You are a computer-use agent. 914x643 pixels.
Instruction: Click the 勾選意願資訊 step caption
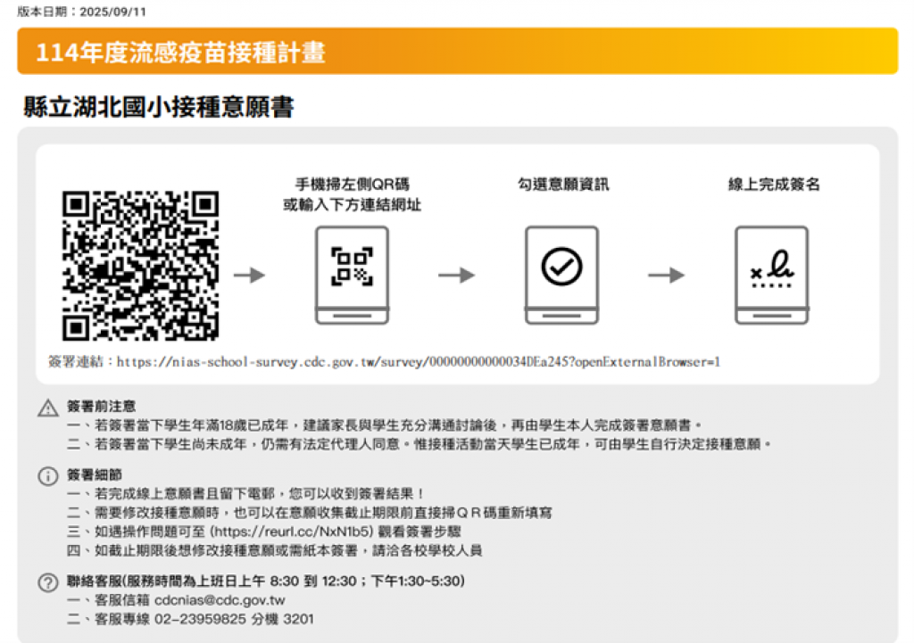point(563,185)
